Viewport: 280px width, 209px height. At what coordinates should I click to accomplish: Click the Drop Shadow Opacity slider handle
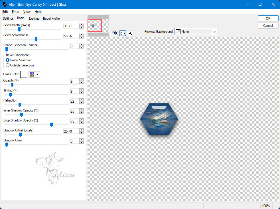tap(51, 125)
